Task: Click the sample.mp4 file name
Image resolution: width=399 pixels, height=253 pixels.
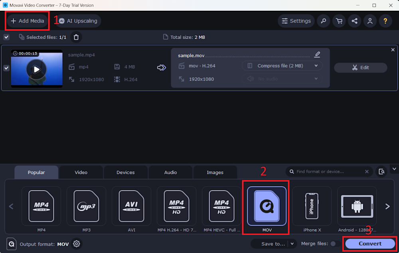Action: [x=81, y=55]
